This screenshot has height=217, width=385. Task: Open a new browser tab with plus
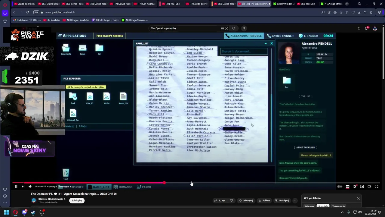coord(347,4)
